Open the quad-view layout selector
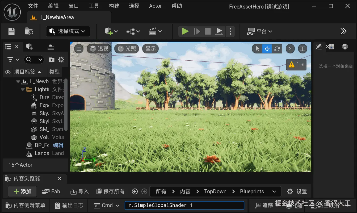The height and width of the screenshot is (213, 357). [303, 48]
